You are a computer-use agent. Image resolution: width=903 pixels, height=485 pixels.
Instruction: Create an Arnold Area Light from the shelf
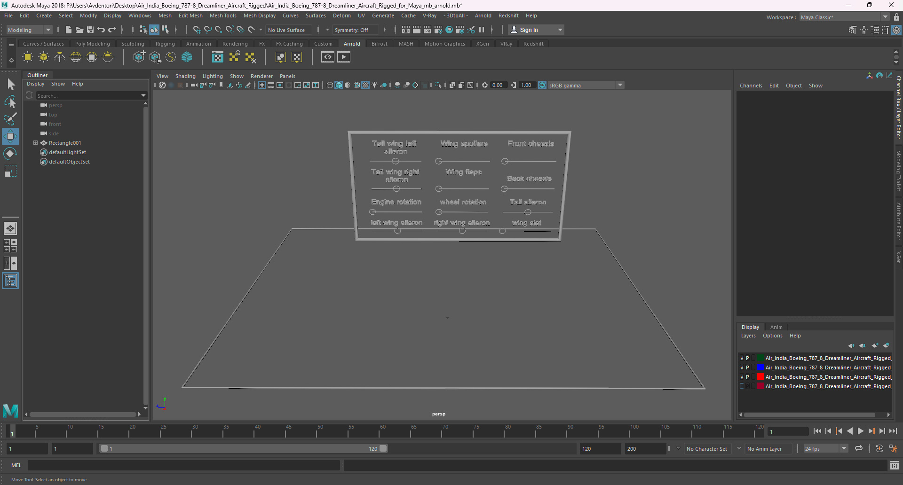tap(28, 57)
